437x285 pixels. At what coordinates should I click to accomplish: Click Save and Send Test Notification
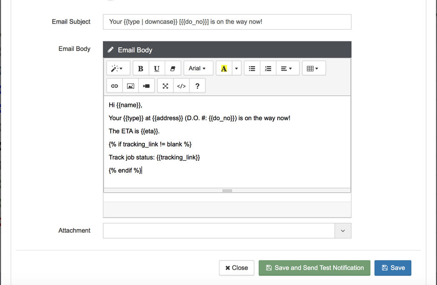[x=315, y=268]
